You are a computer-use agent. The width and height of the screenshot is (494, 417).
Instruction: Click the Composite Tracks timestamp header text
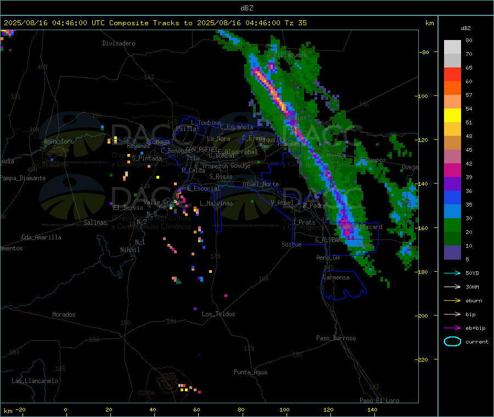(x=155, y=23)
